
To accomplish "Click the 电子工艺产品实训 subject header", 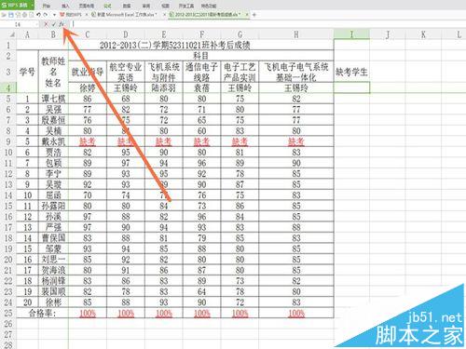I will coord(240,72).
